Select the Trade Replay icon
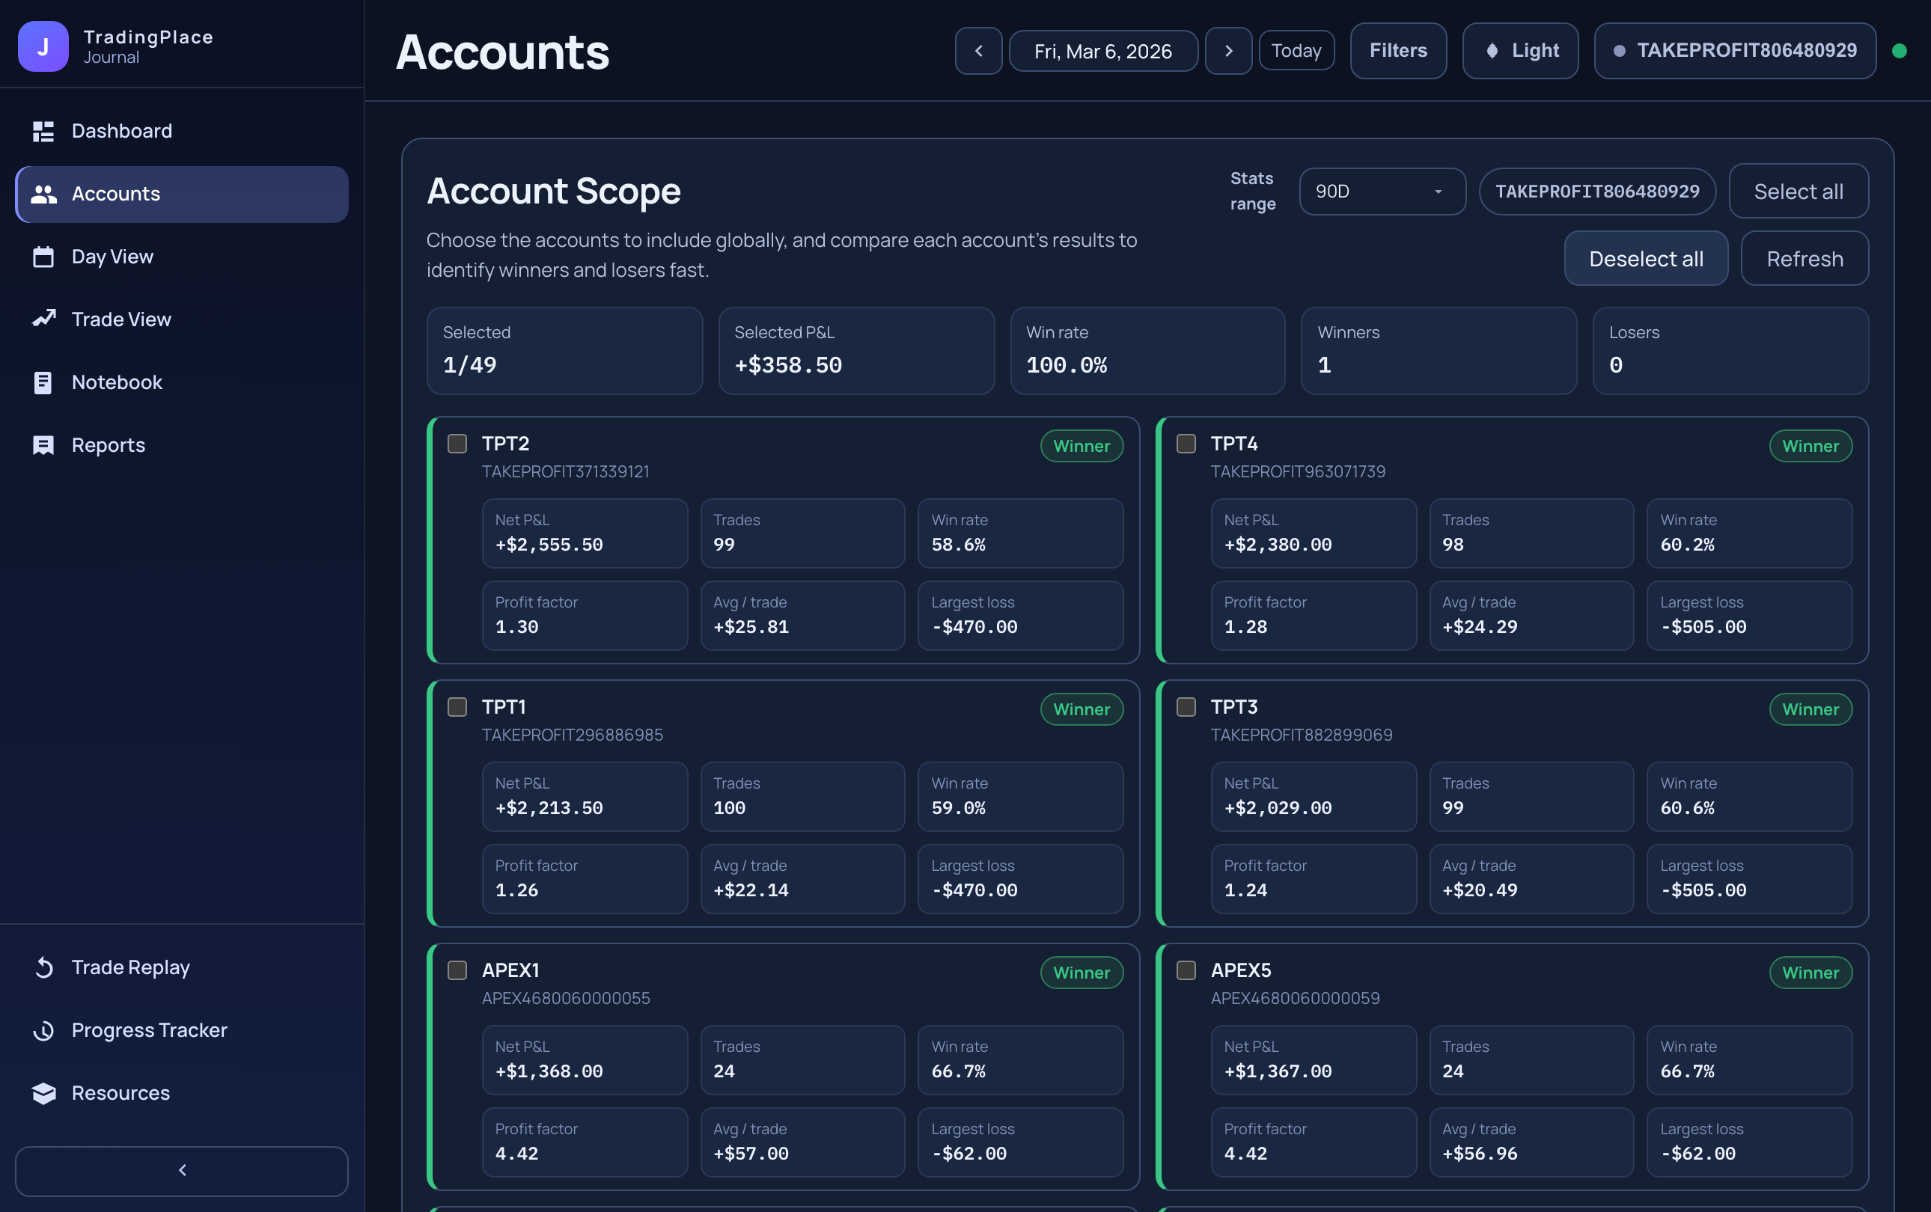1931x1212 pixels. [43, 967]
